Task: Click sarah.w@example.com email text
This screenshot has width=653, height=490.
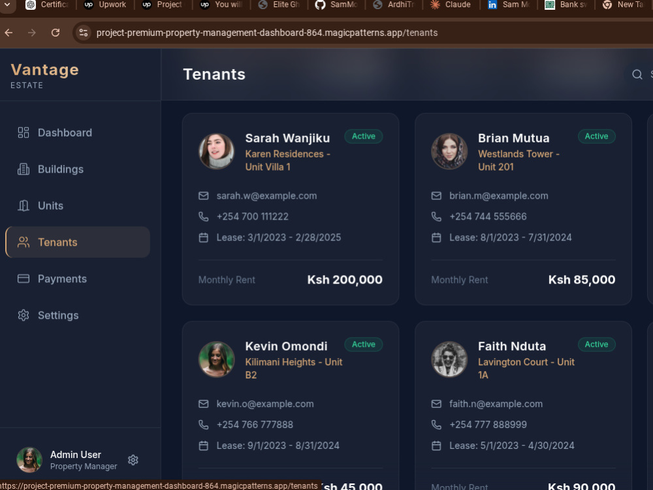Action: [x=266, y=196]
